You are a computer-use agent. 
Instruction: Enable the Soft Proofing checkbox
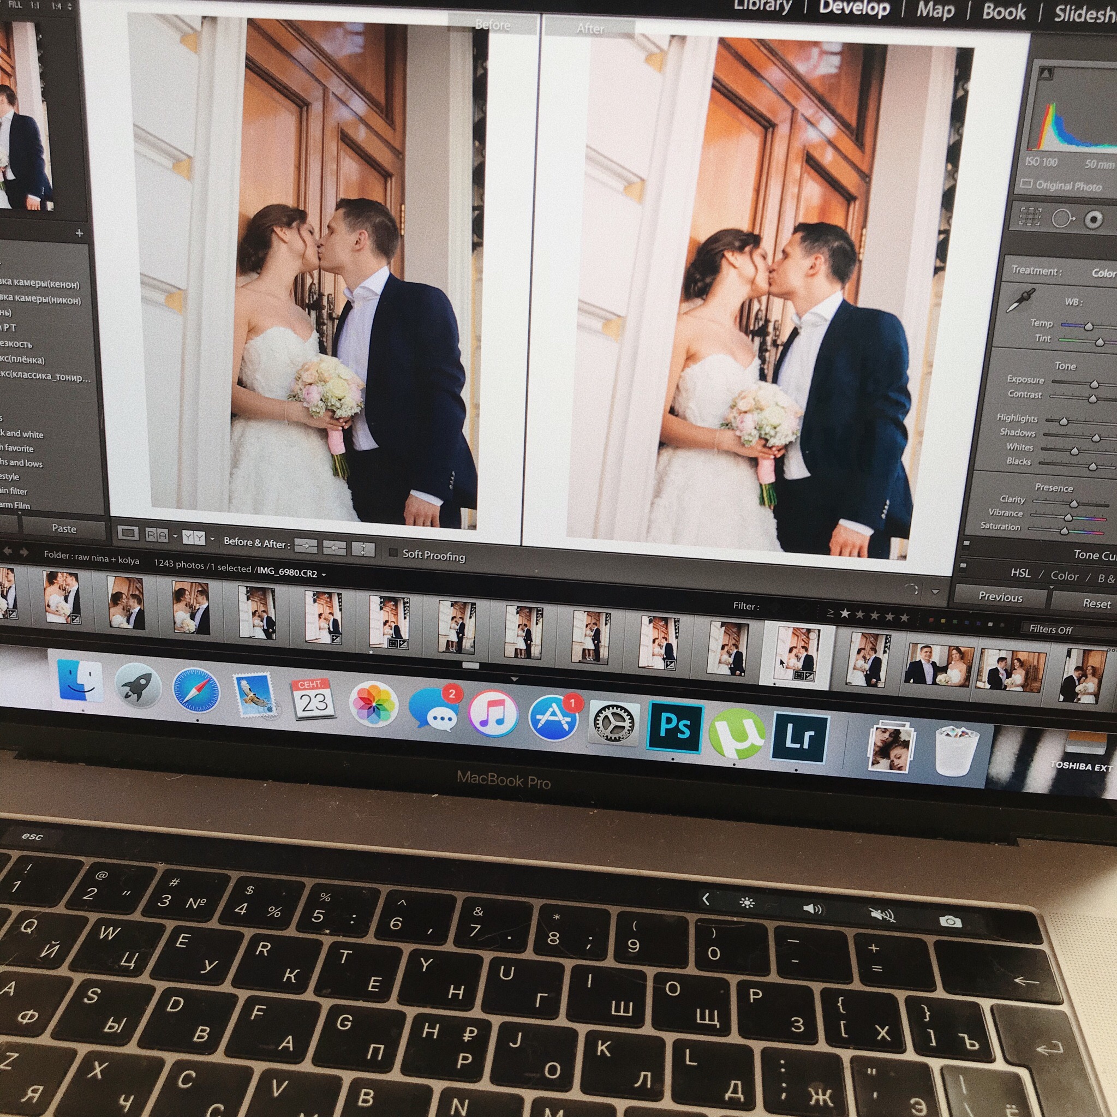click(393, 553)
